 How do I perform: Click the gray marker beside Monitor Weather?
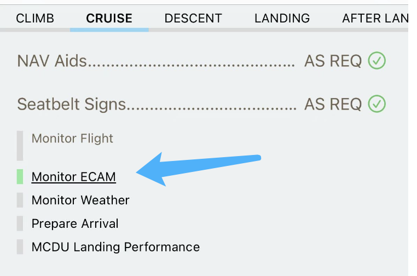20,200
